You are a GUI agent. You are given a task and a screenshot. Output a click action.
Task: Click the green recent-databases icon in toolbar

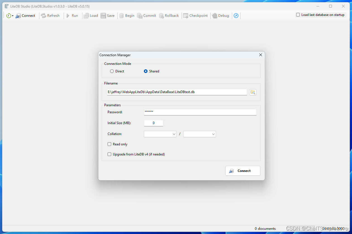point(9,16)
